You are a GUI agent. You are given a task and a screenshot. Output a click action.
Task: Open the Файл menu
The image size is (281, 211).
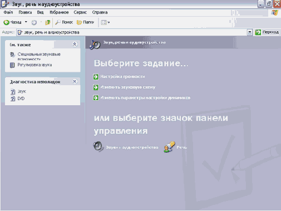[8, 12]
